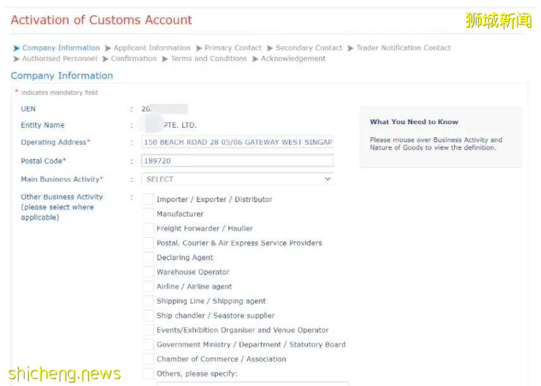Click the Acknowledgement step link

click(x=293, y=58)
